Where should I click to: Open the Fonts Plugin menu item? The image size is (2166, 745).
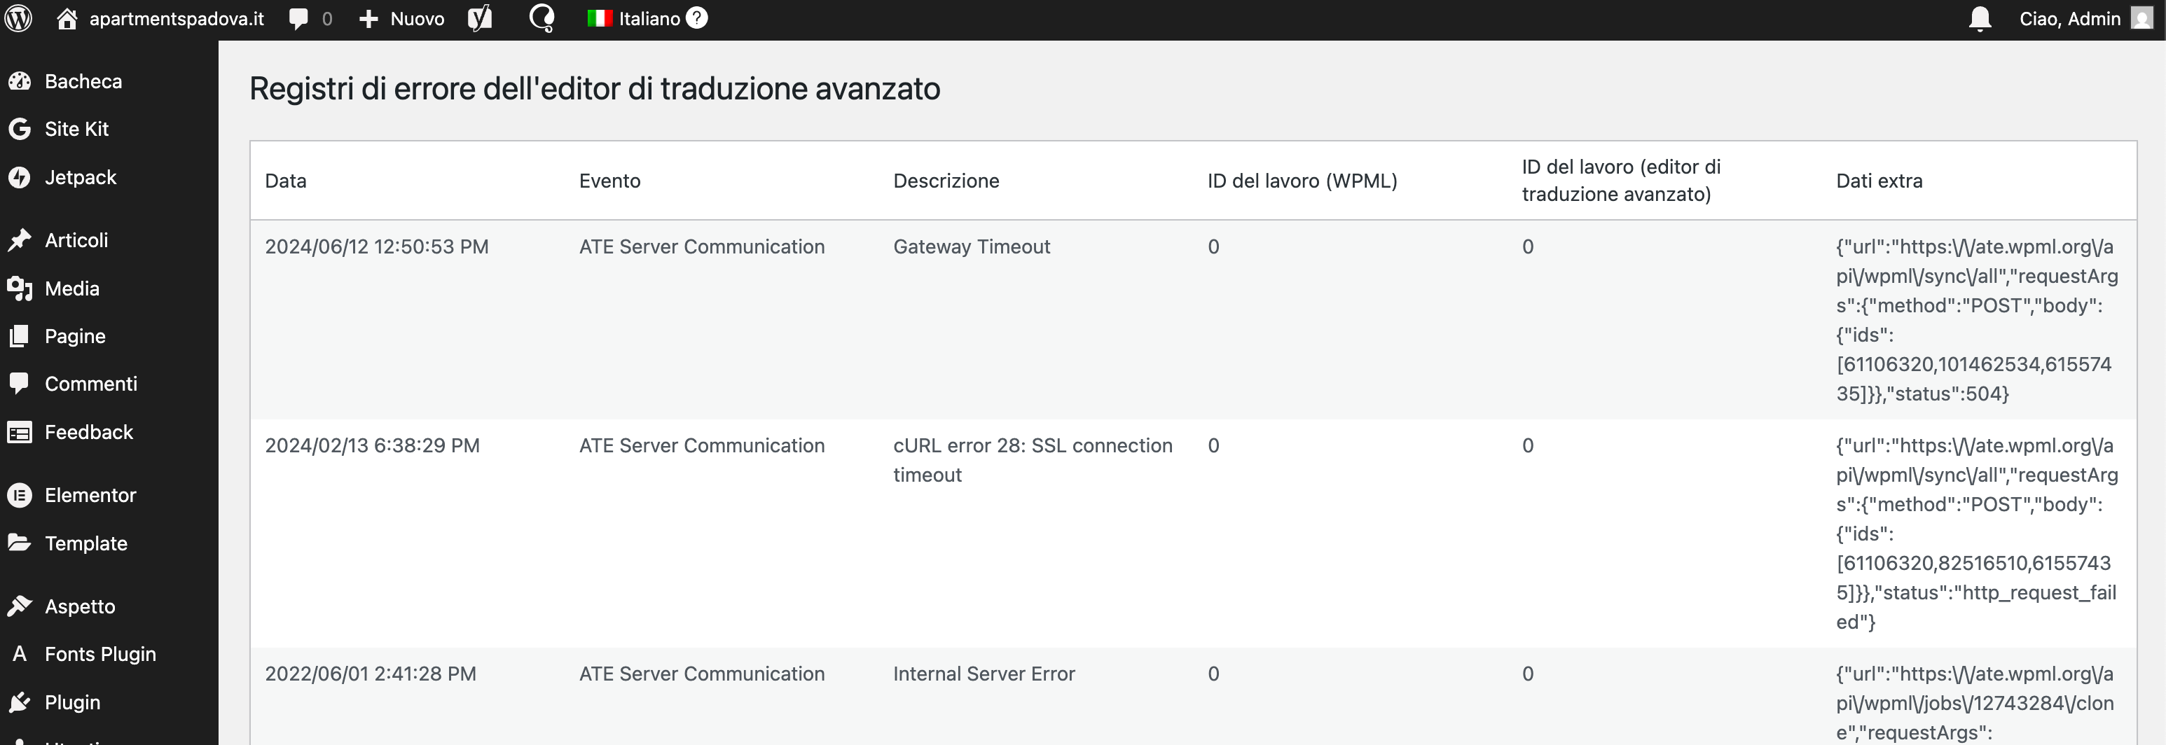pos(100,654)
